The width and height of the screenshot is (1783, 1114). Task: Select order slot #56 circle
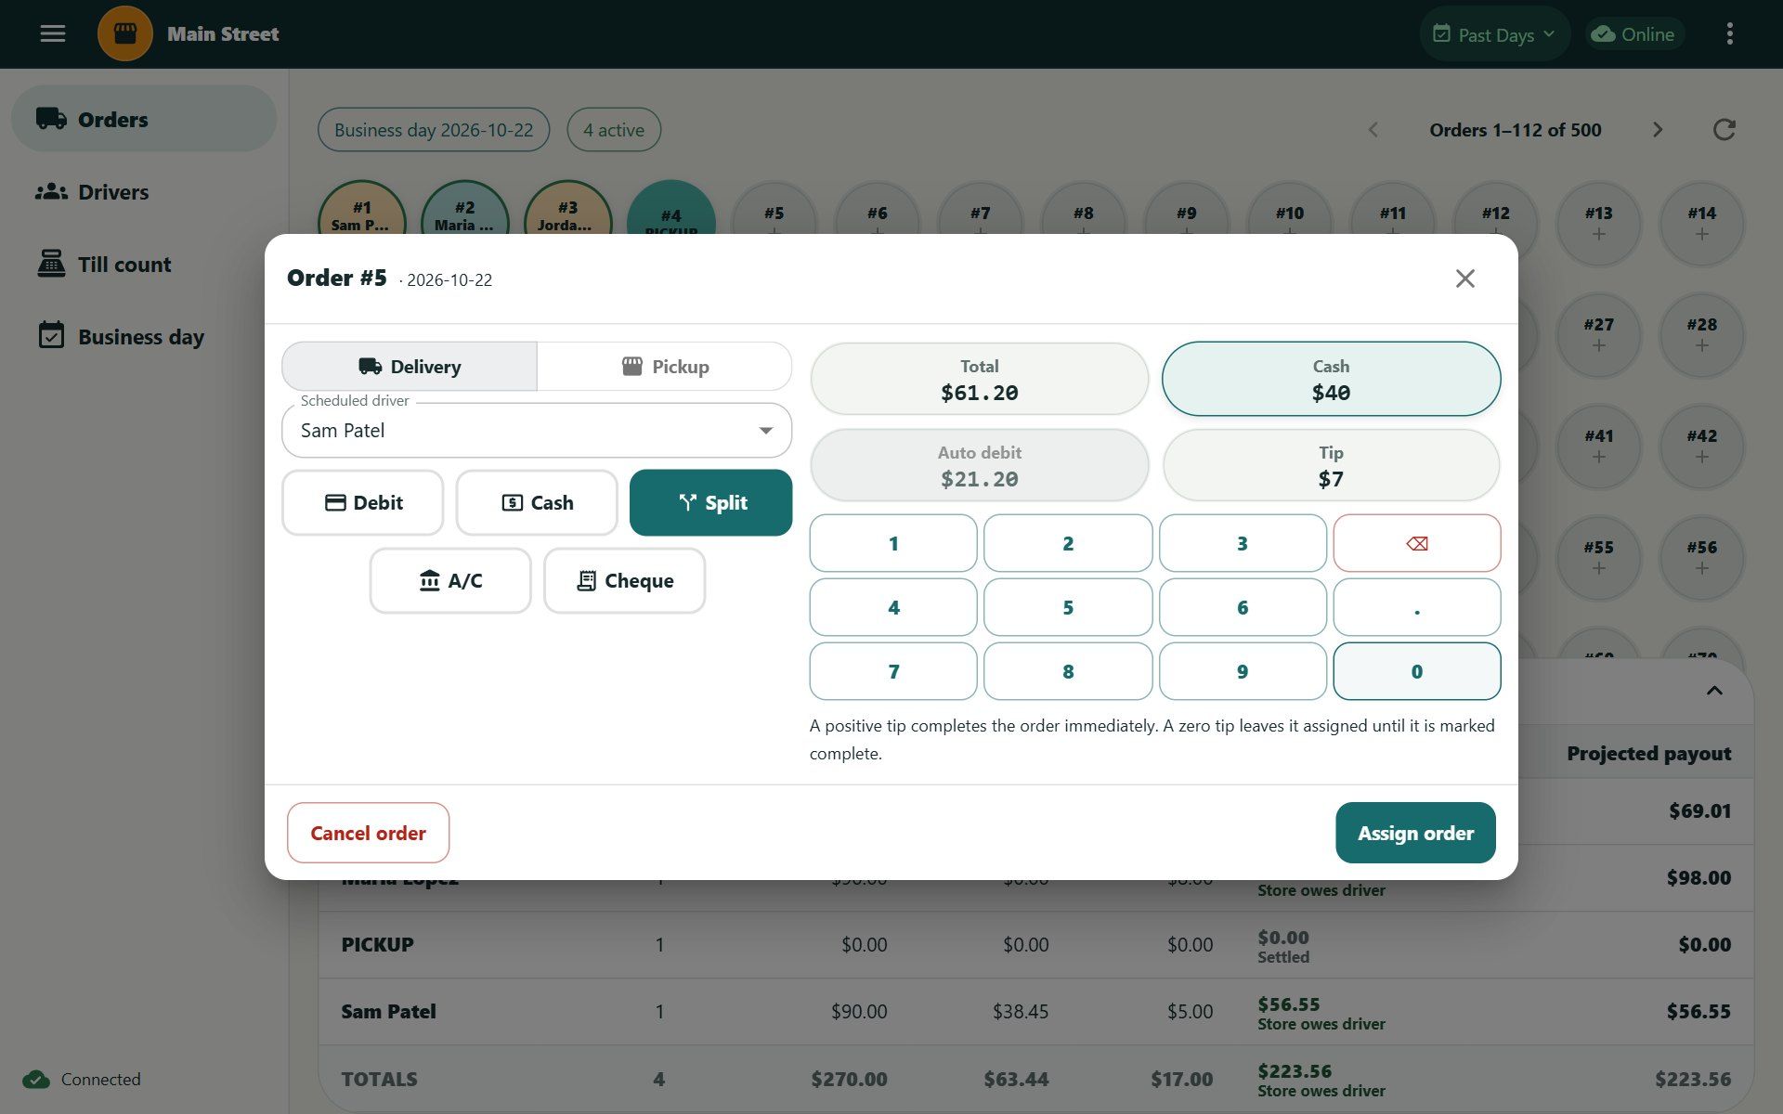(x=1701, y=558)
